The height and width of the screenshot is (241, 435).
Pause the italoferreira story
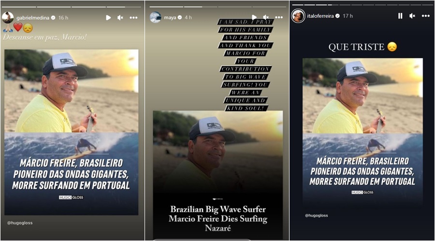pos(400,16)
